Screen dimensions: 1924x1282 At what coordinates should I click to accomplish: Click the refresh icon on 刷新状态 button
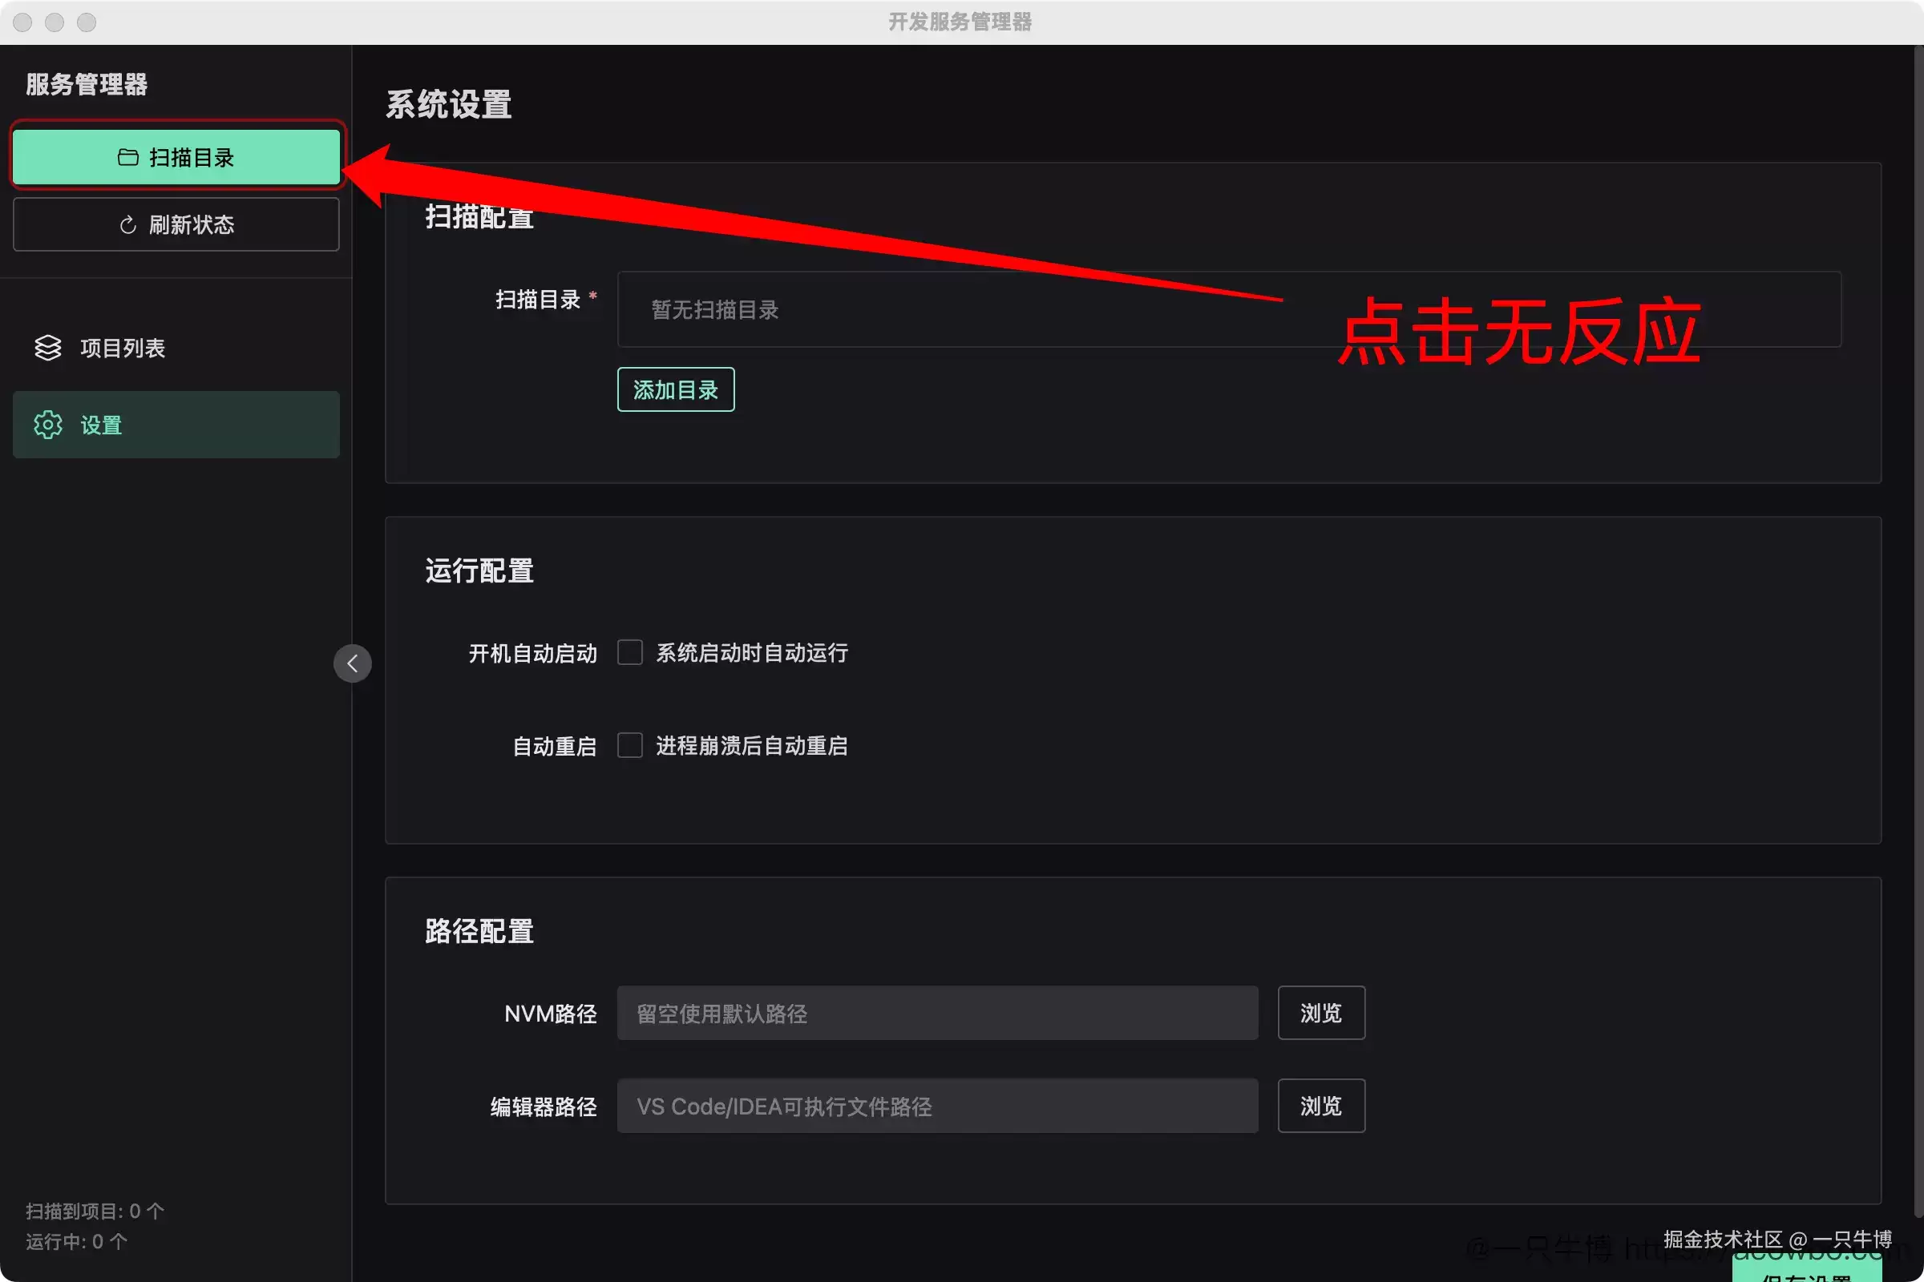[x=127, y=225]
